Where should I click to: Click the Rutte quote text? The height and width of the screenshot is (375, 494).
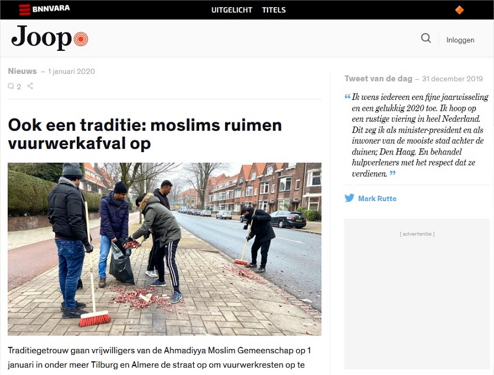tap(417, 135)
